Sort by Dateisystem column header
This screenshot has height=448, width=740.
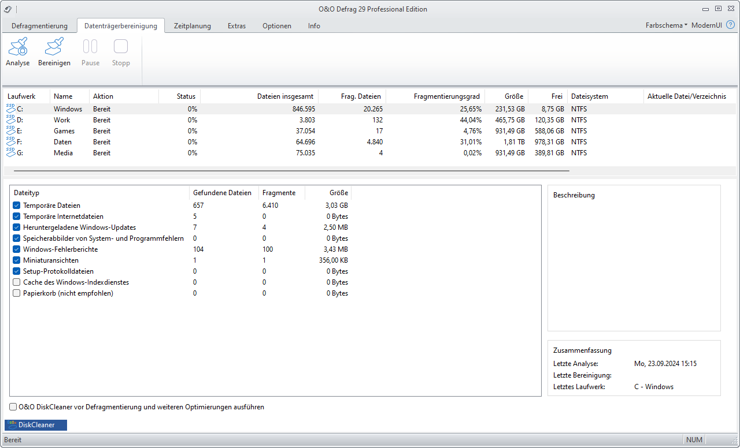point(605,96)
